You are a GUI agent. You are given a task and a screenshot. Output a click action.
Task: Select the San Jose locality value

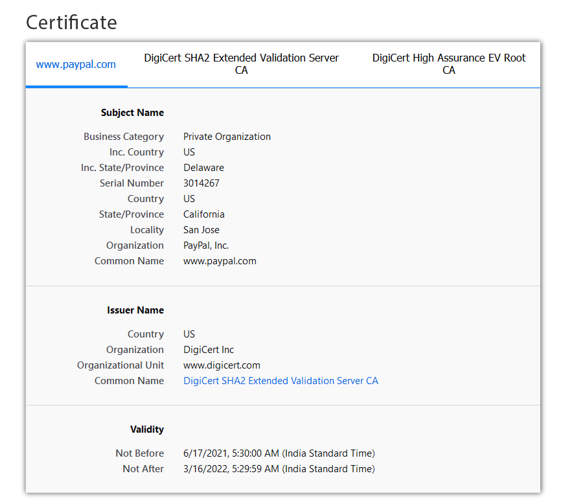coord(201,230)
